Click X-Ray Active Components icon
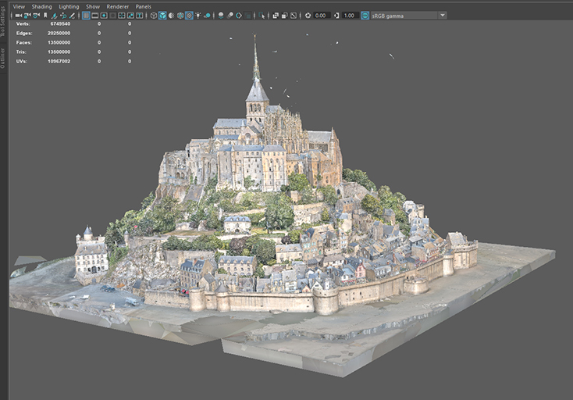This screenshot has width=573, height=400. 284,16
